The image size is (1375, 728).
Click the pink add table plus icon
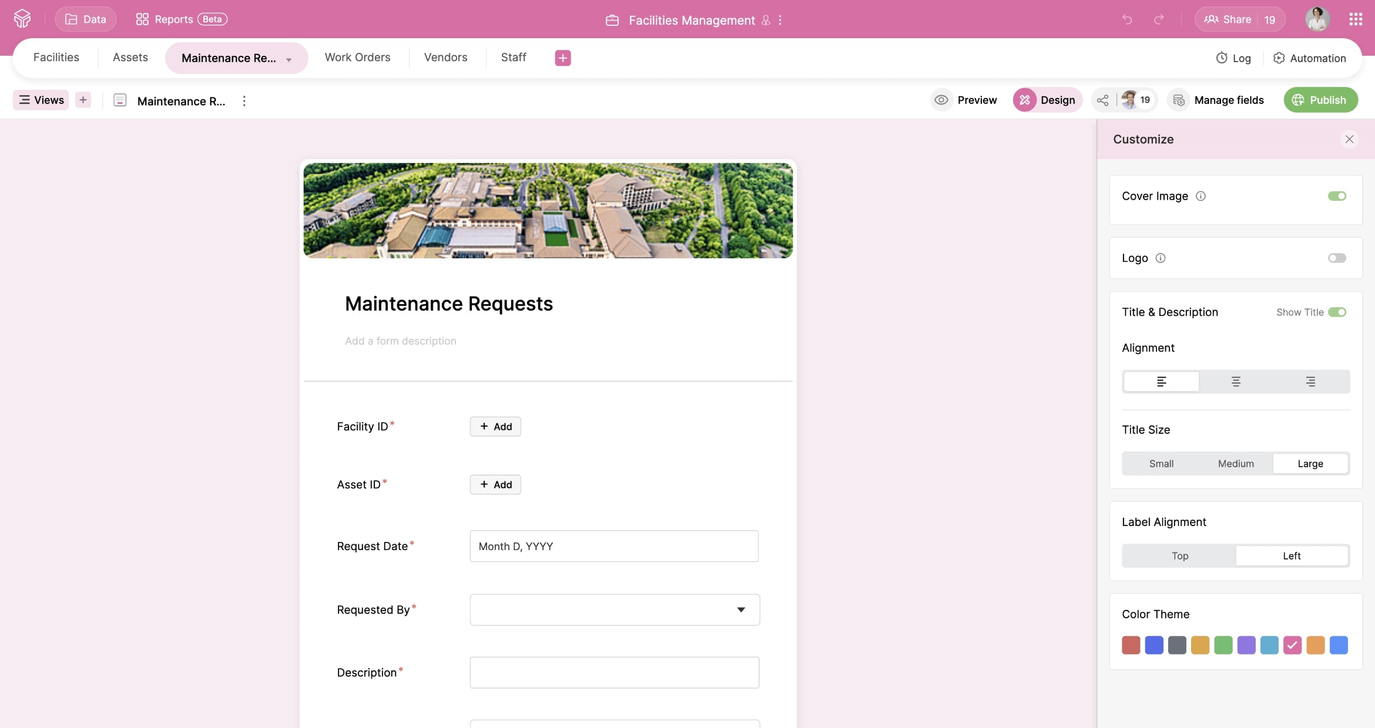562,58
